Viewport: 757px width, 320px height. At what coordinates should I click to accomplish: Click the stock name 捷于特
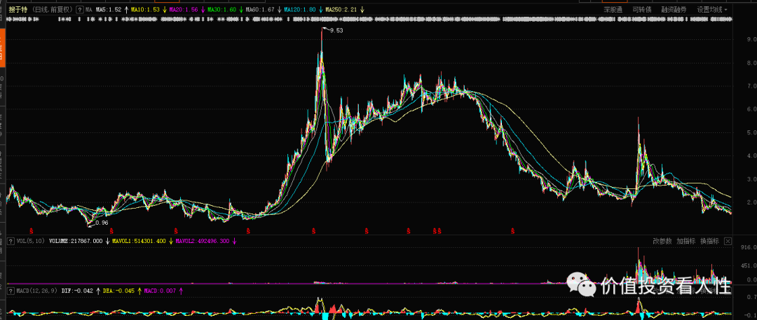point(18,10)
